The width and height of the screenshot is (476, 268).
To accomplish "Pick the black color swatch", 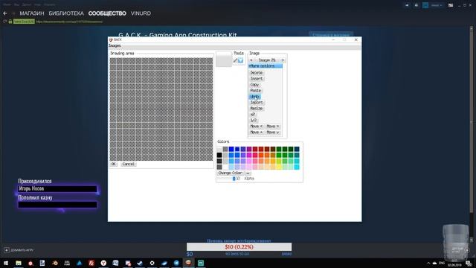I will pyautogui.click(x=219, y=155).
